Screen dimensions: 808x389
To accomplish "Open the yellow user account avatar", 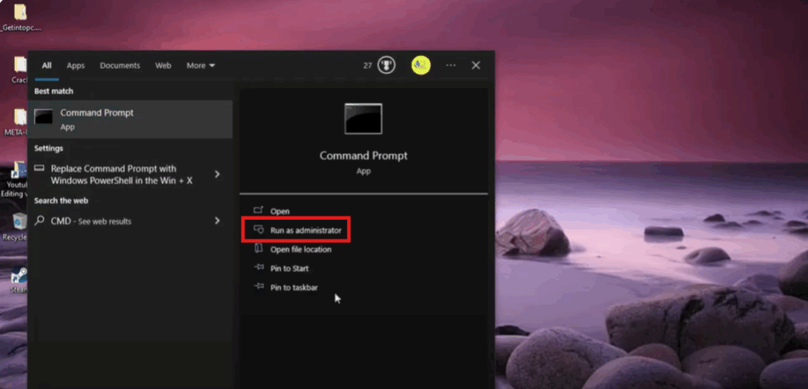I will tap(421, 65).
